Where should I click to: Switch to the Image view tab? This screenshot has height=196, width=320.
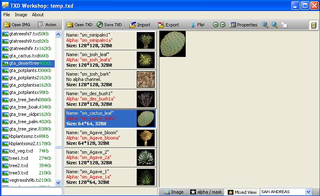pyautogui.click(x=174, y=192)
